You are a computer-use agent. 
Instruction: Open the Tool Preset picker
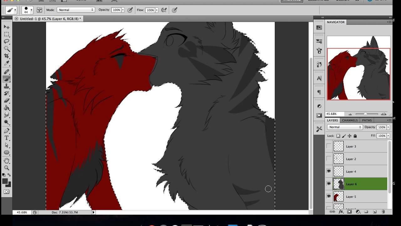point(12,10)
